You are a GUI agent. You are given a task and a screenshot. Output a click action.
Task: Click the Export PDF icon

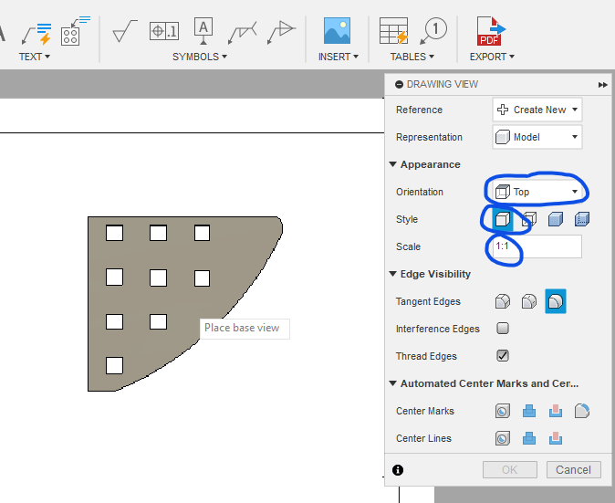coord(491,31)
